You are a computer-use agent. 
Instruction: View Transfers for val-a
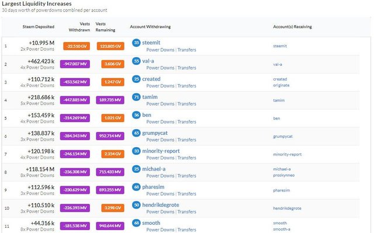pyautogui.click(x=187, y=68)
